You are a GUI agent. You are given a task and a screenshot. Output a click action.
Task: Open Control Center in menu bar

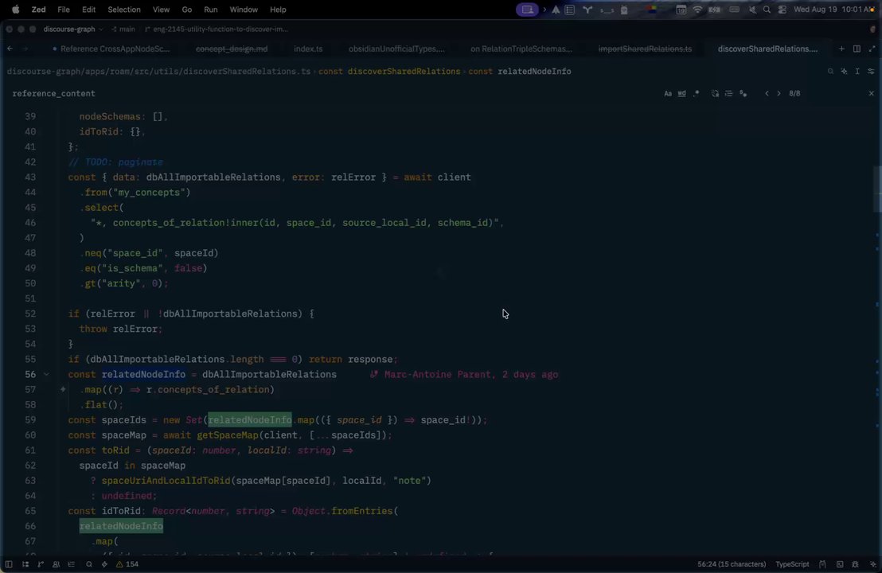[782, 10]
